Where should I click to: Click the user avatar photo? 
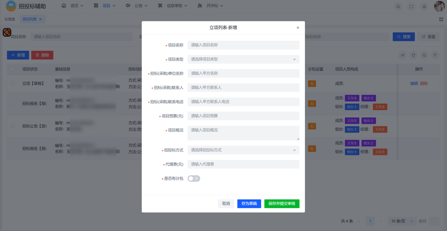pos(439,6)
